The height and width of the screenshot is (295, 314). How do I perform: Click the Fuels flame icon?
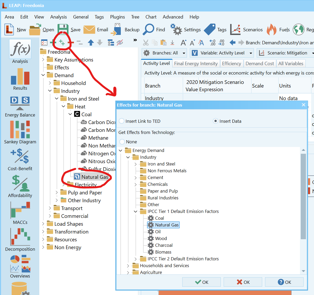tap(272, 29)
